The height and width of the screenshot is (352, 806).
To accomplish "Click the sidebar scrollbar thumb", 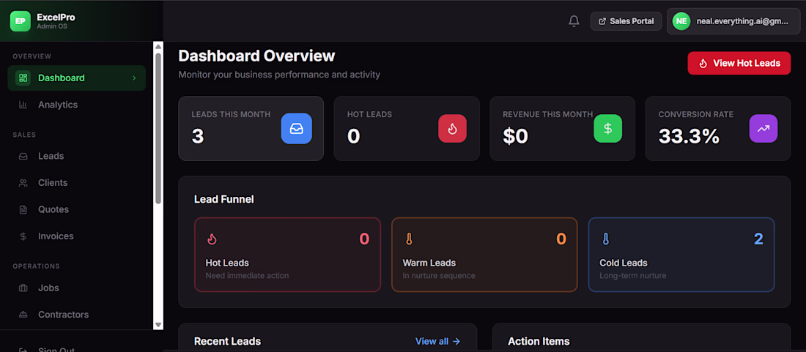I will coord(158,128).
